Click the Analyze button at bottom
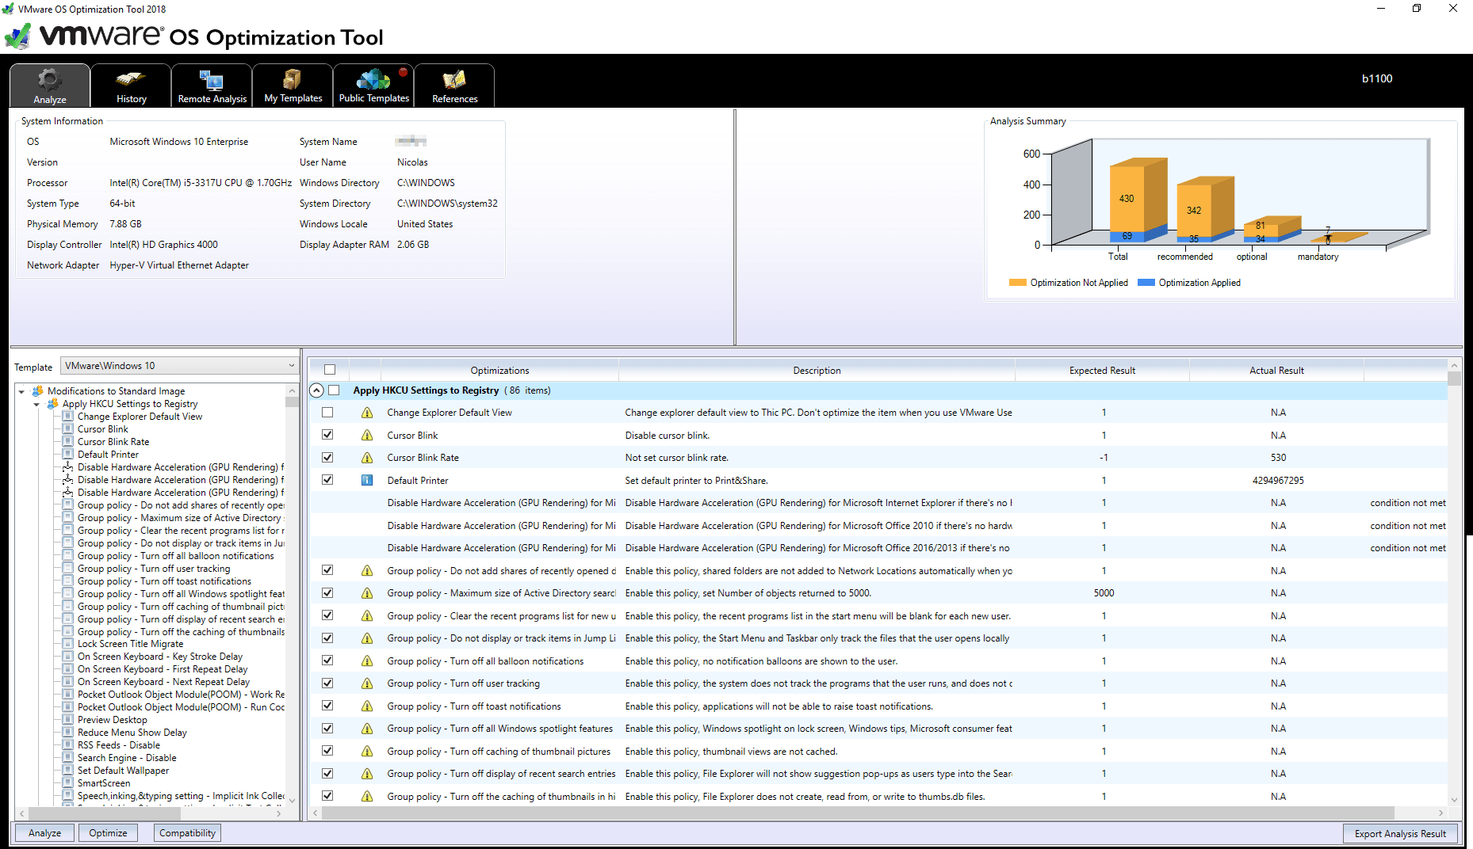Screen dimensions: 1473x849 click(x=44, y=833)
